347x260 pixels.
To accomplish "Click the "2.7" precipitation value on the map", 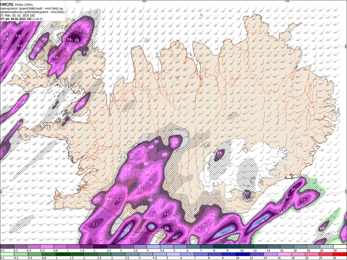I will pyautogui.click(x=288, y=197).
